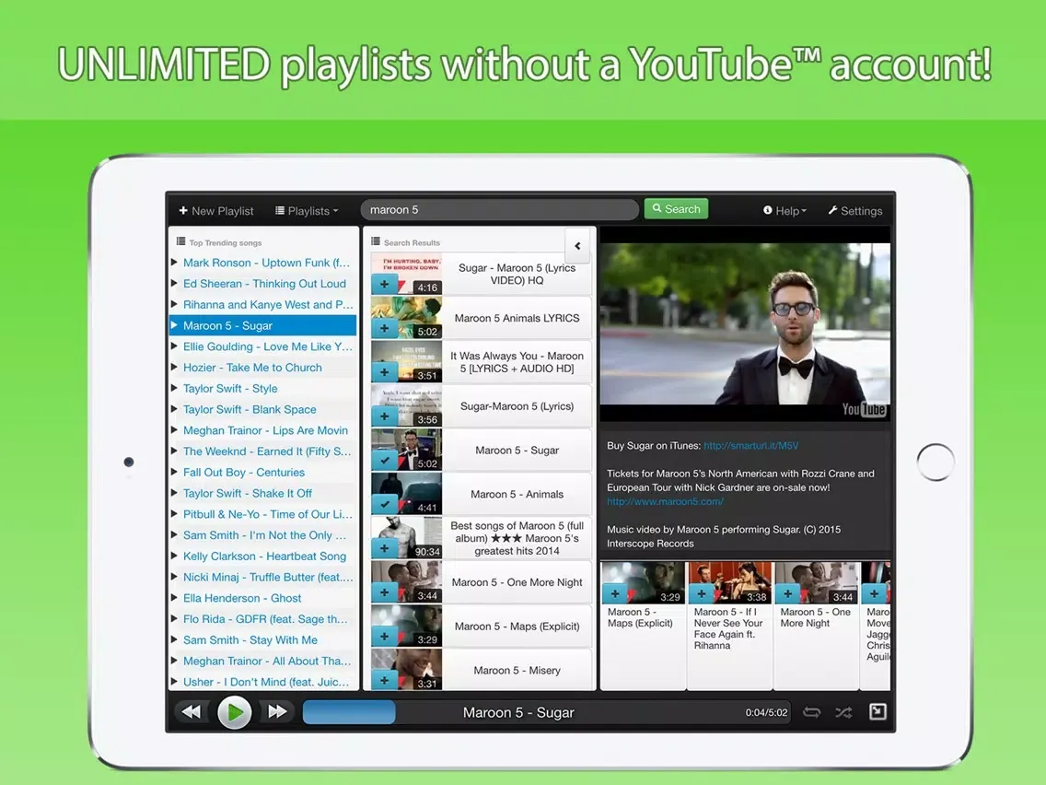Viewport: 1046px width, 785px height.
Task: Click the green play button
Action: [x=235, y=712]
